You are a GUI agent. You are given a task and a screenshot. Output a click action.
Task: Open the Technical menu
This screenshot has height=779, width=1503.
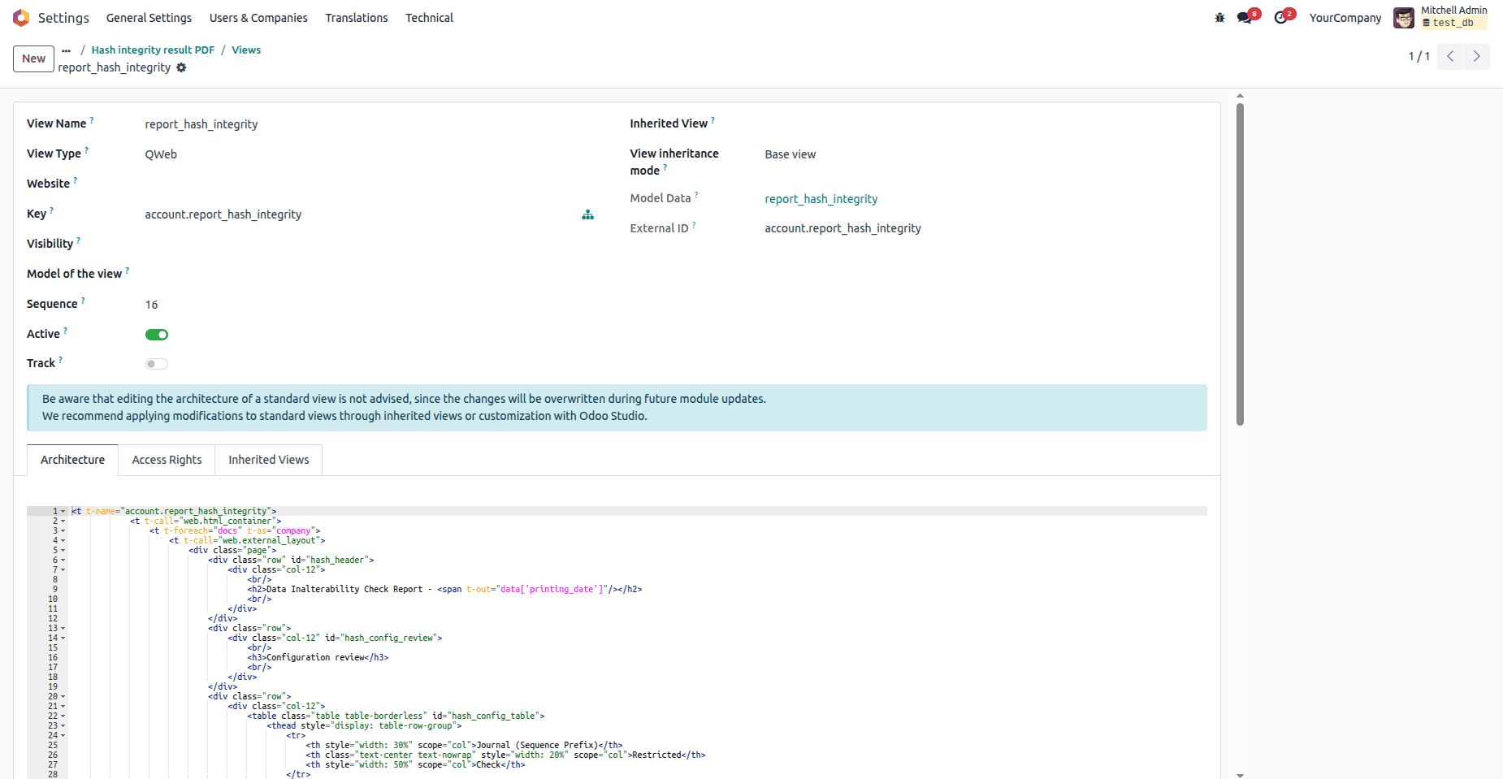point(429,17)
